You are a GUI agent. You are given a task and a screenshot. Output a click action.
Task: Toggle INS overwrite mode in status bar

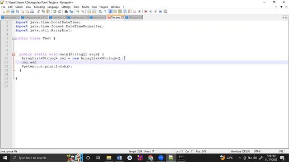pos(281,151)
